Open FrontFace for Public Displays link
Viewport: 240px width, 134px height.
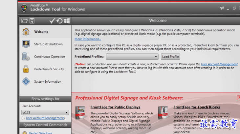click(115, 107)
